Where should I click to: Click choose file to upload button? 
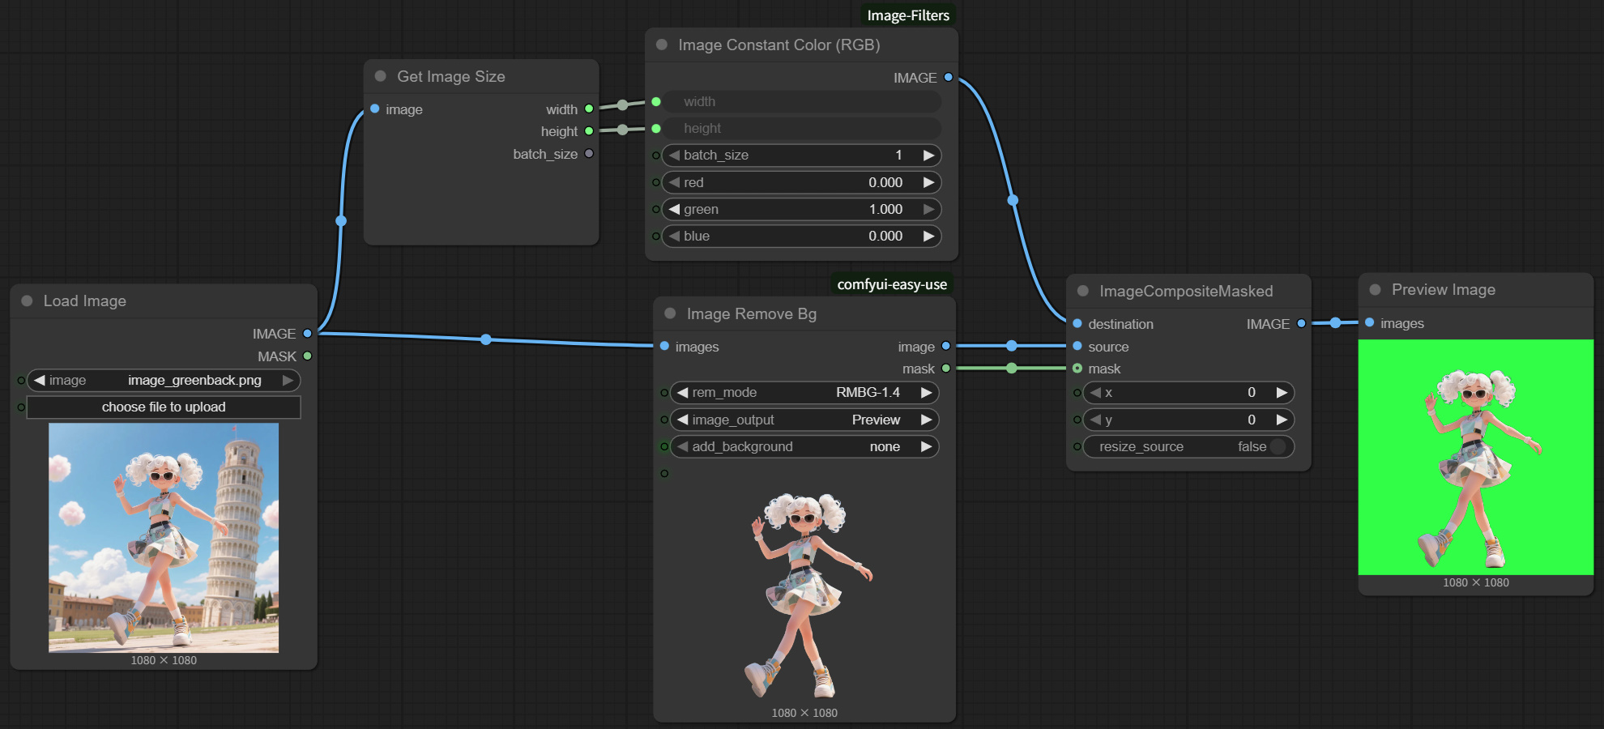tap(164, 407)
